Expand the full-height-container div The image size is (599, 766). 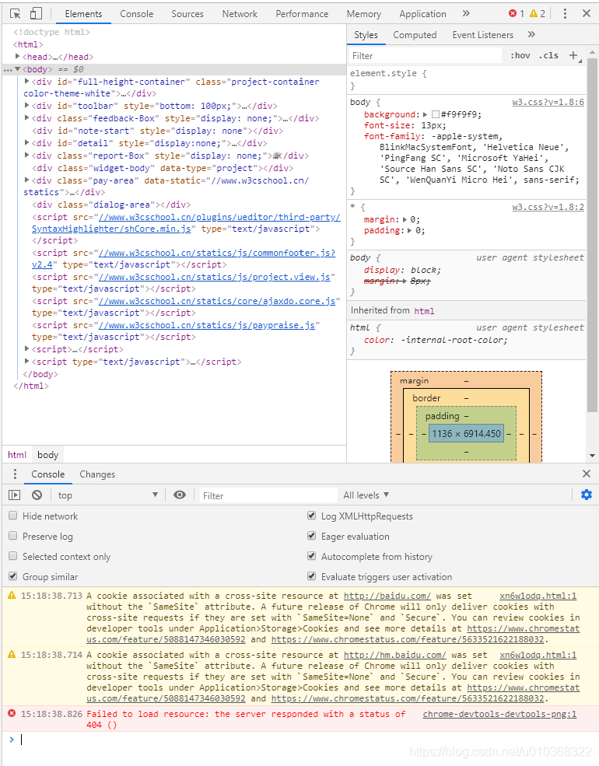pyautogui.click(x=27, y=81)
